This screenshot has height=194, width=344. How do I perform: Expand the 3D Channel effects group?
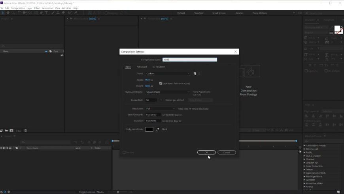point(304,149)
